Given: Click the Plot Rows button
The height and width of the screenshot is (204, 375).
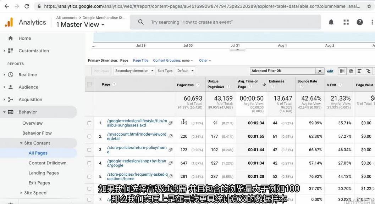Looking at the screenshot, I should tap(101, 71).
